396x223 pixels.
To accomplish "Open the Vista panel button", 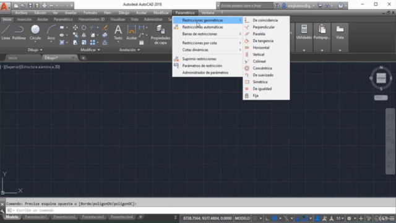I will 340,32.
